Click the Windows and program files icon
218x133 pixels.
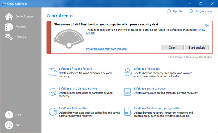(x=127, y=112)
